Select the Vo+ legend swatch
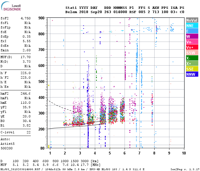The image size is (200, 171). [192, 47]
